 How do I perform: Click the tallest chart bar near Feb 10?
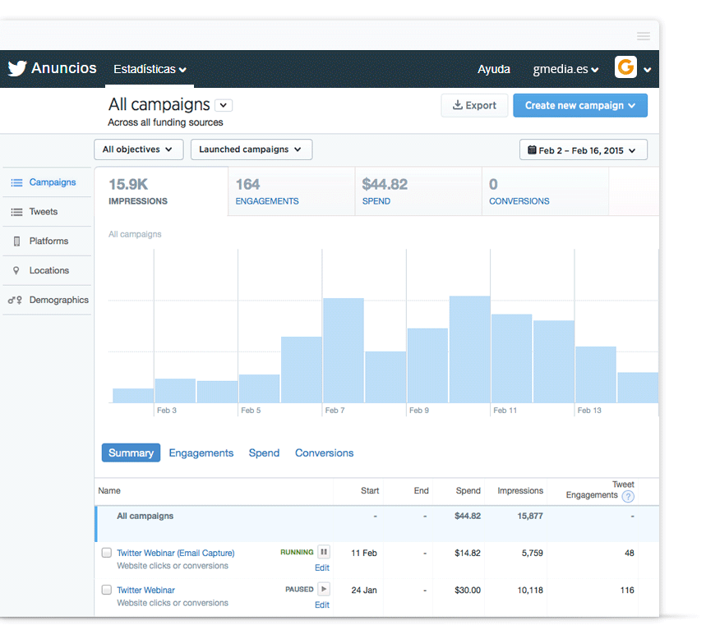pyautogui.click(x=469, y=349)
